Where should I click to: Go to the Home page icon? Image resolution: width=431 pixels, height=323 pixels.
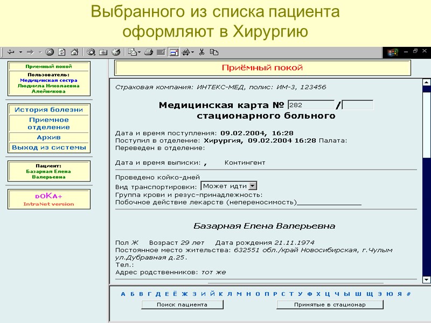tap(74, 52)
